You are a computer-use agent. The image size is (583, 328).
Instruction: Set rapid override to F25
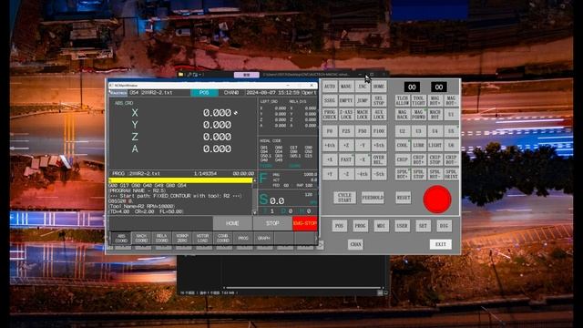(x=346, y=131)
